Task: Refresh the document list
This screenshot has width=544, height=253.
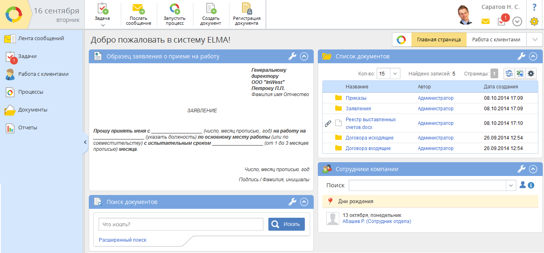Action: [x=509, y=73]
